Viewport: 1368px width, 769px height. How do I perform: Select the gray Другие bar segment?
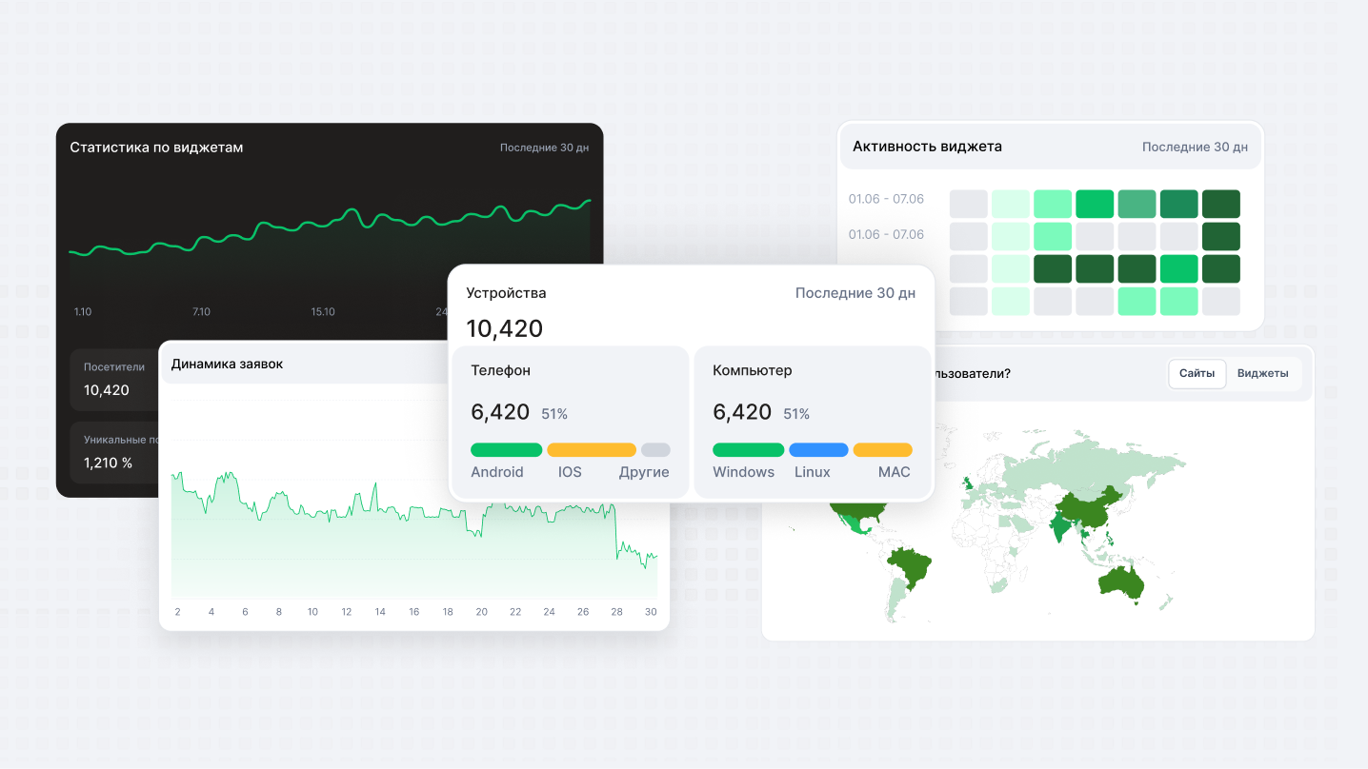pyautogui.click(x=655, y=450)
